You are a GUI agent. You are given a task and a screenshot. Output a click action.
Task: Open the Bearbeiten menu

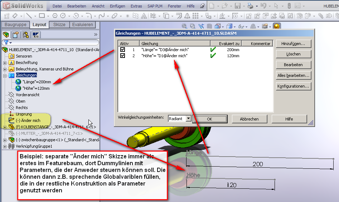pos(77,6)
